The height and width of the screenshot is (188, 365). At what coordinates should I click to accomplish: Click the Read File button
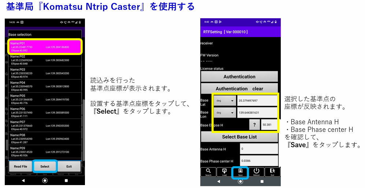click(21, 167)
